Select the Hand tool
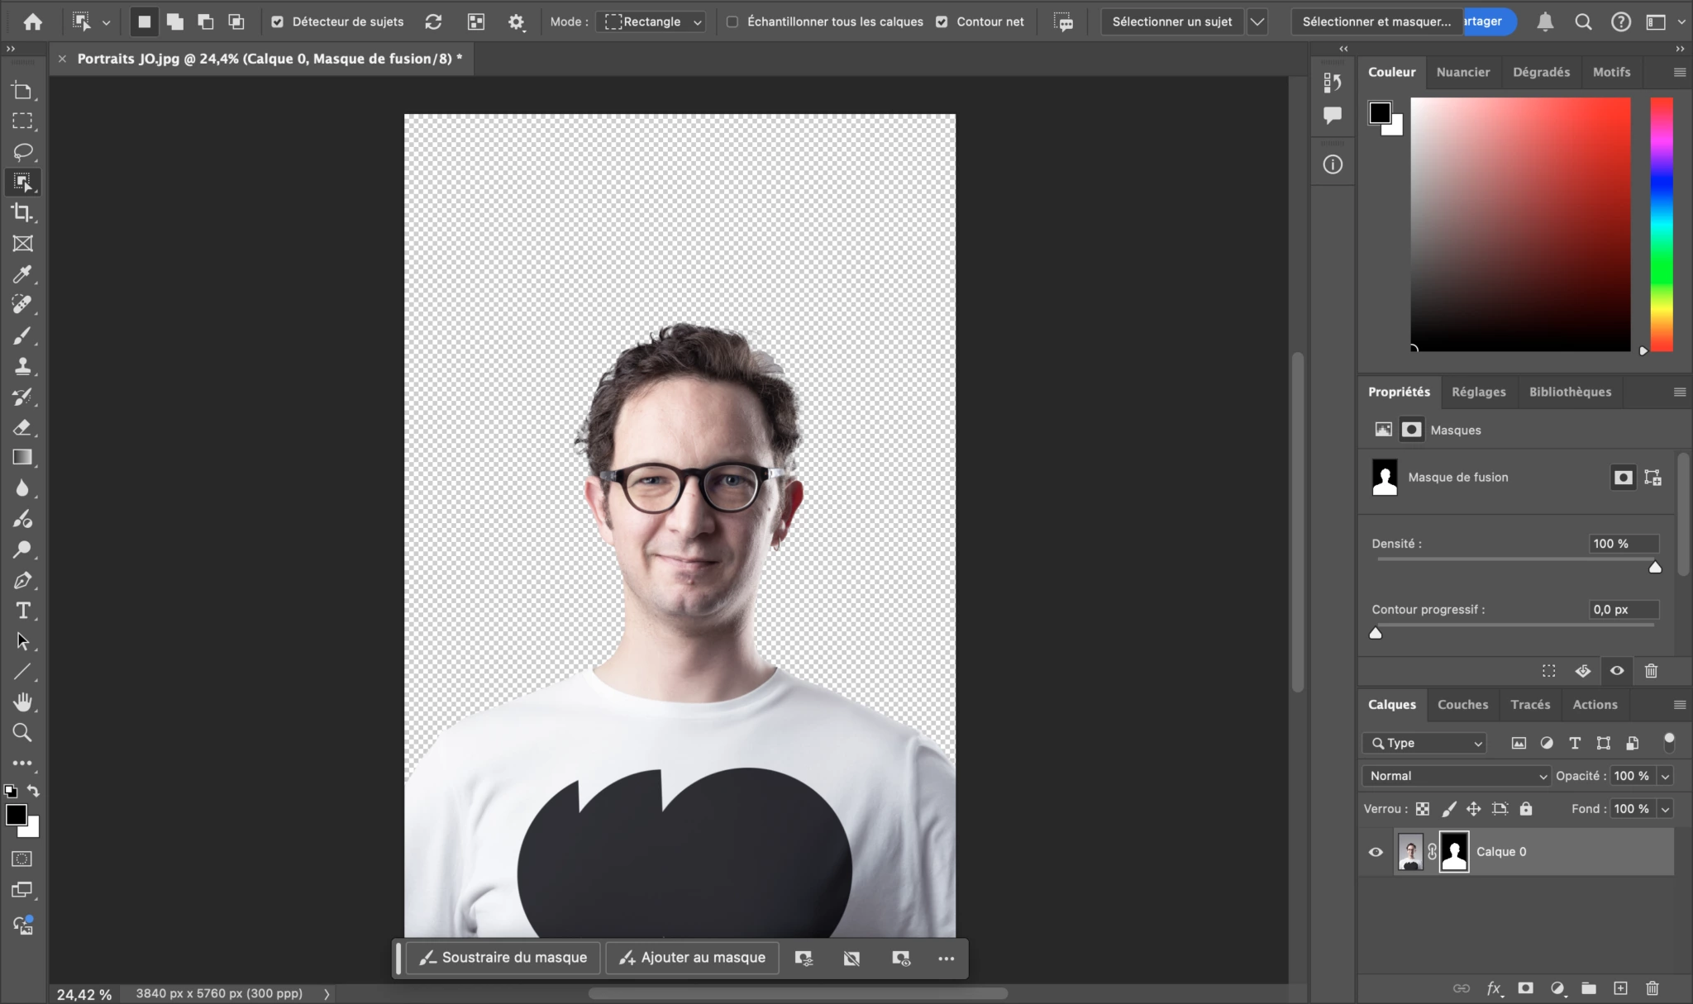The height and width of the screenshot is (1004, 1693). (22, 702)
